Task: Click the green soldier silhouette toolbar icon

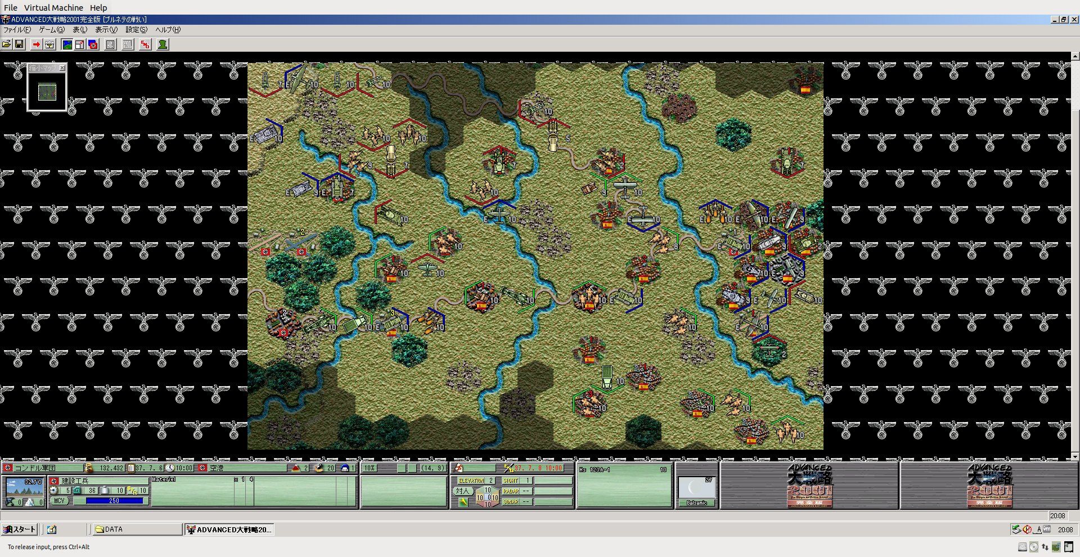Action: (163, 44)
